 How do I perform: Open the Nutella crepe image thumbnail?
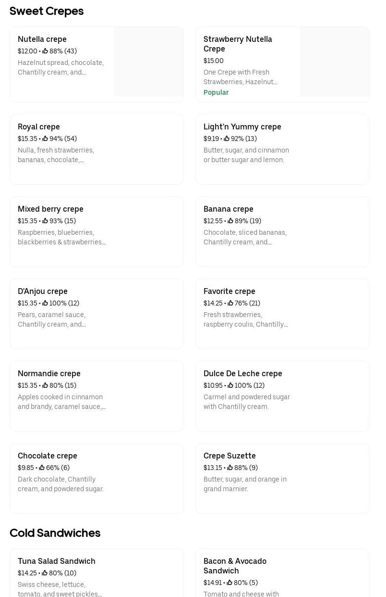pos(148,62)
